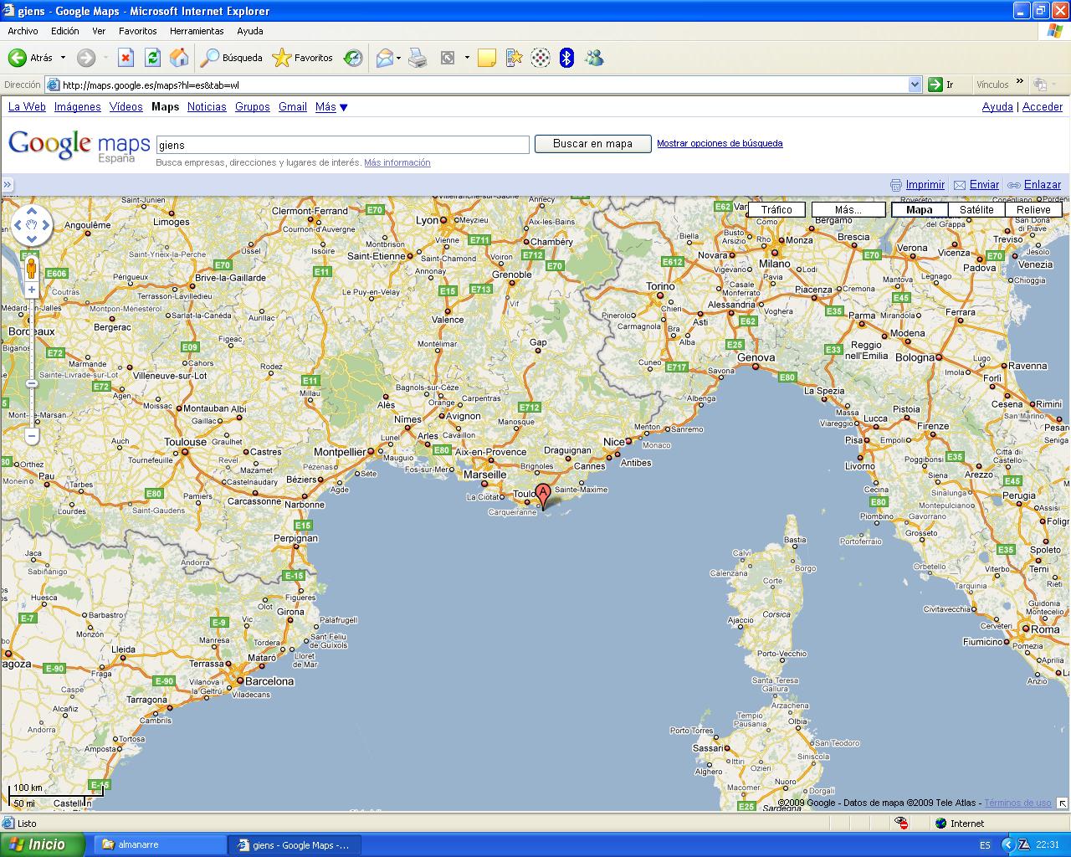Image resolution: width=1071 pixels, height=857 pixels.
Task: Refresh the page using green arrows icon
Action: pyautogui.click(x=152, y=58)
